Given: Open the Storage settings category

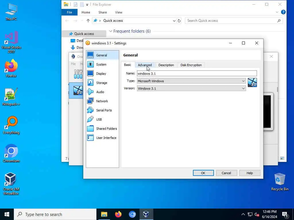Looking at the screenshot, I should coord(102,83).
